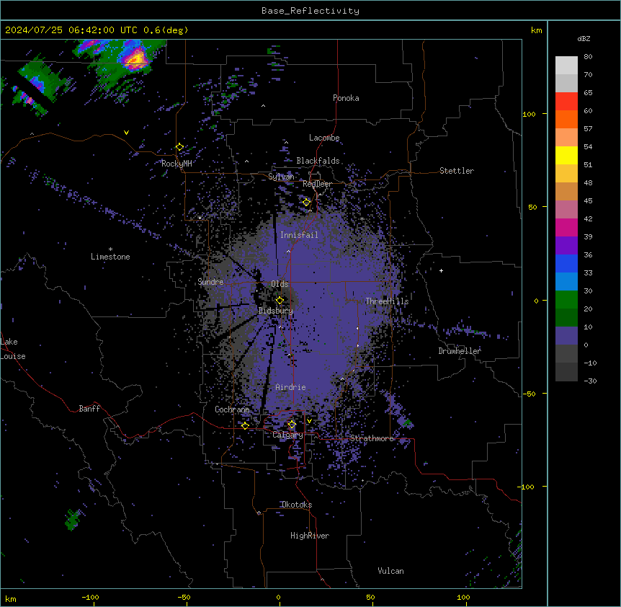Click the white plus marker west of Drumheller region

pos(441,270)
